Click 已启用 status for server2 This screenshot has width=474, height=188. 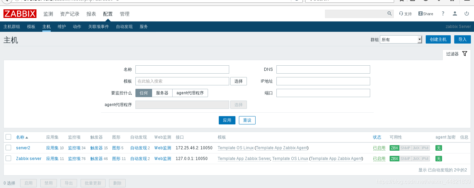(379, 148)
